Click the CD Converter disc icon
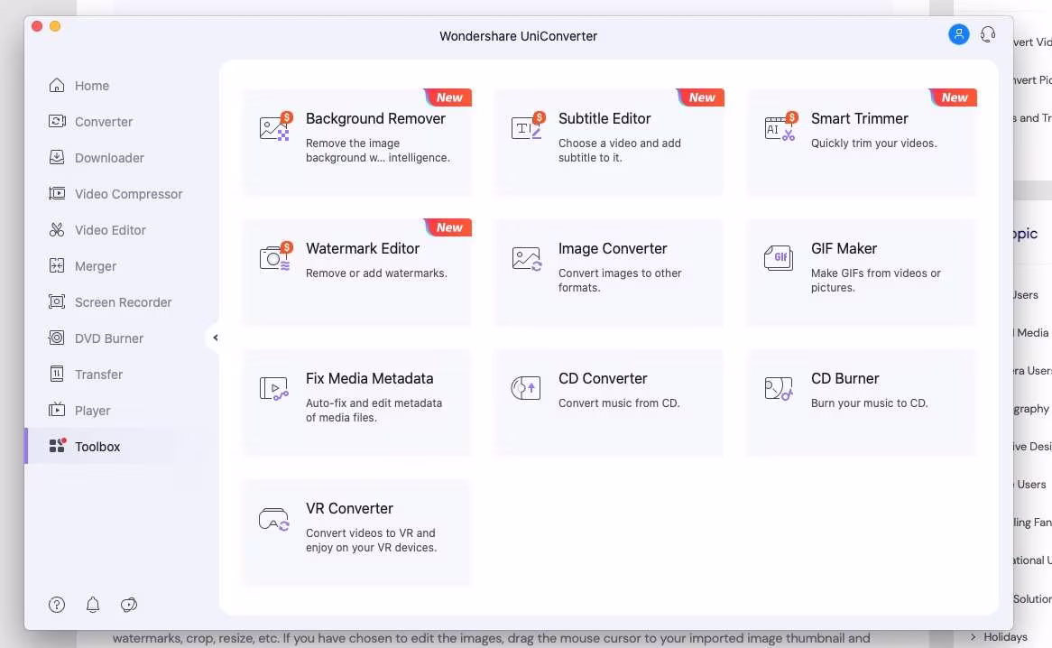Screen dimensions: 1052x648 (525, 388)
